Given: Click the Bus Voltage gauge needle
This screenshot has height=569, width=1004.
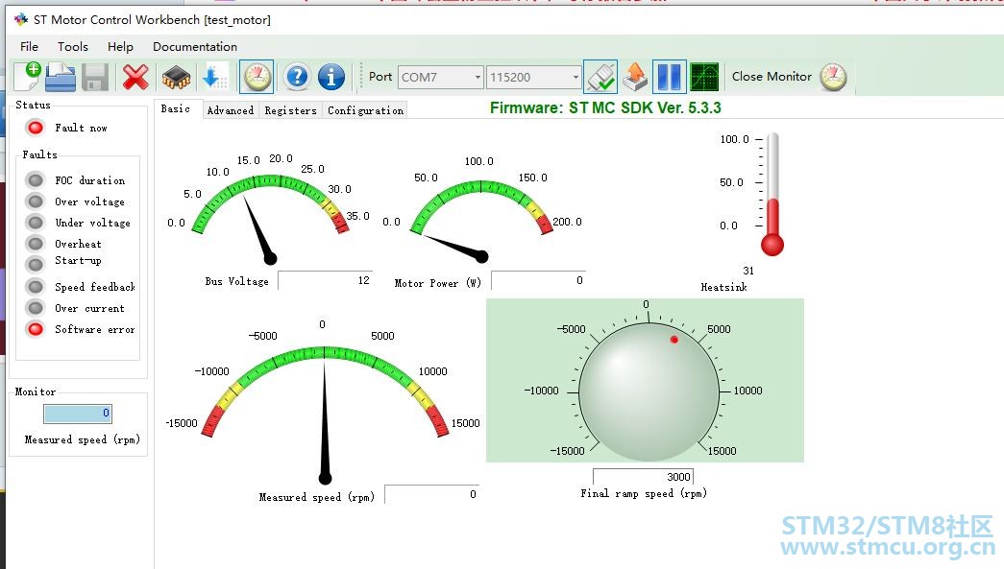Looking at the screenshot, I should [259, 231].
